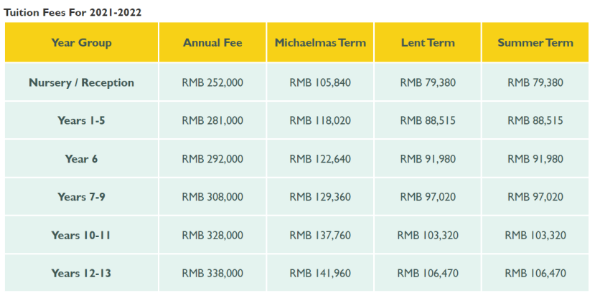Screen dimensions: 595x298
Task: Select the RMB 129,360 Michaelmas cell
Action: click(320, 197)
